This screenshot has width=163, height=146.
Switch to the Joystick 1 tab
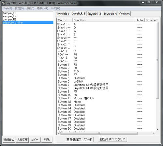(63, 14)
